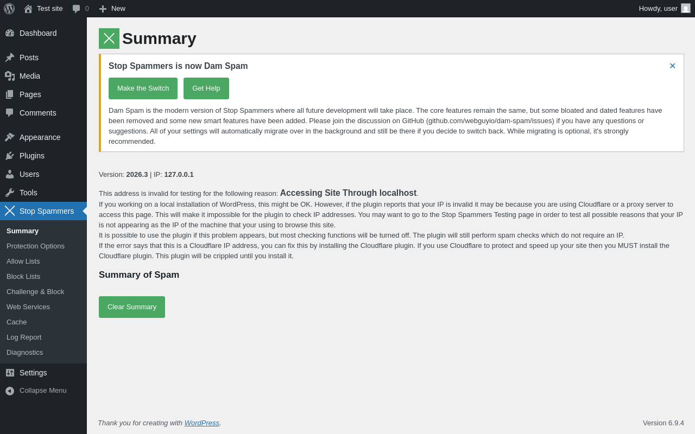The width and height of the screenshot is (695, 434).
Task: Open the New content menu
Action: 112,9
